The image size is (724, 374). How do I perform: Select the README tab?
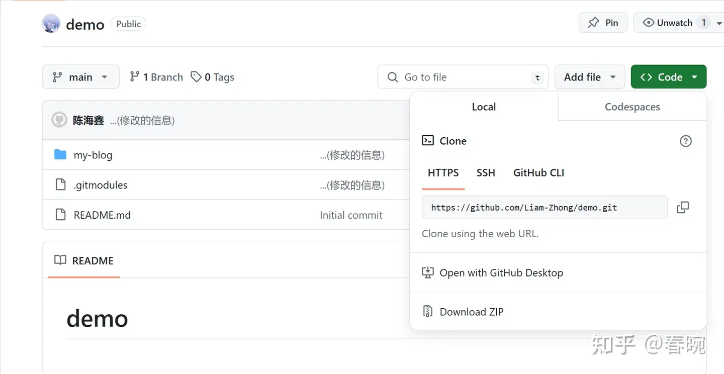pos(84,260)
